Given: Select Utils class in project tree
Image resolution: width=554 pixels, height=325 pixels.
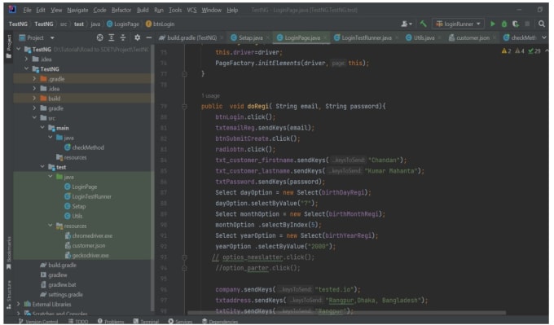Looking at the screenshot, I should (x=77, y=216).
